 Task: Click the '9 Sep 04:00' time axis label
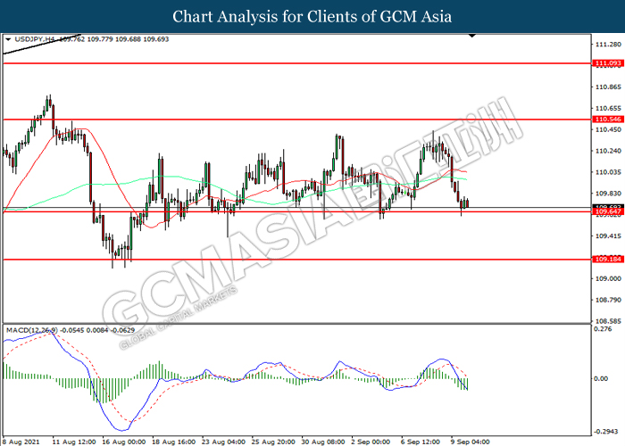(x=471, y=442)
